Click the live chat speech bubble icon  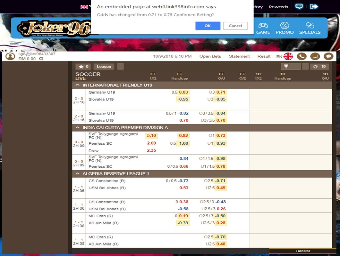[x=299, y=6]
